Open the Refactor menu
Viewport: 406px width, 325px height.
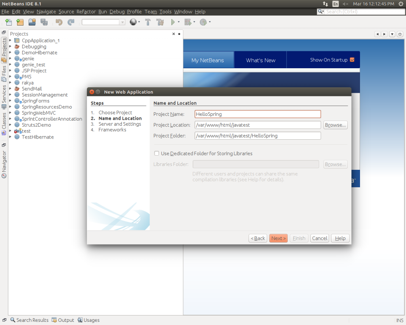coord(86,12)
